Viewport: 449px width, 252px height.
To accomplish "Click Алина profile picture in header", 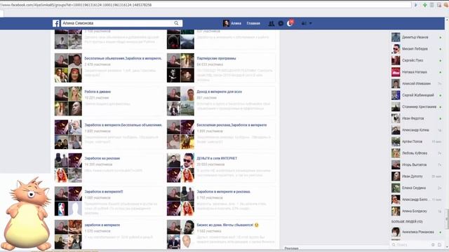I will 226,23.
